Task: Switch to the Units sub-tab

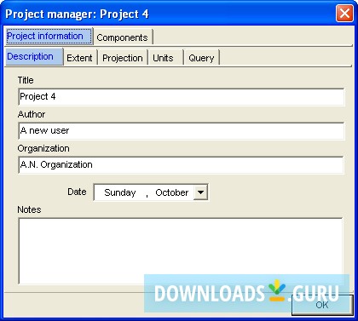Action: point(165,58)
